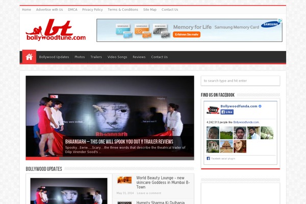This screenshot has height=204, width=306.
Task: Focus the search input field
Action: [x=240, y=81]
